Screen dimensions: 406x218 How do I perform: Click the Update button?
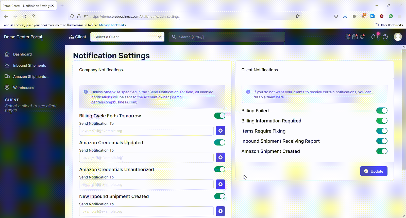[374, 171]
